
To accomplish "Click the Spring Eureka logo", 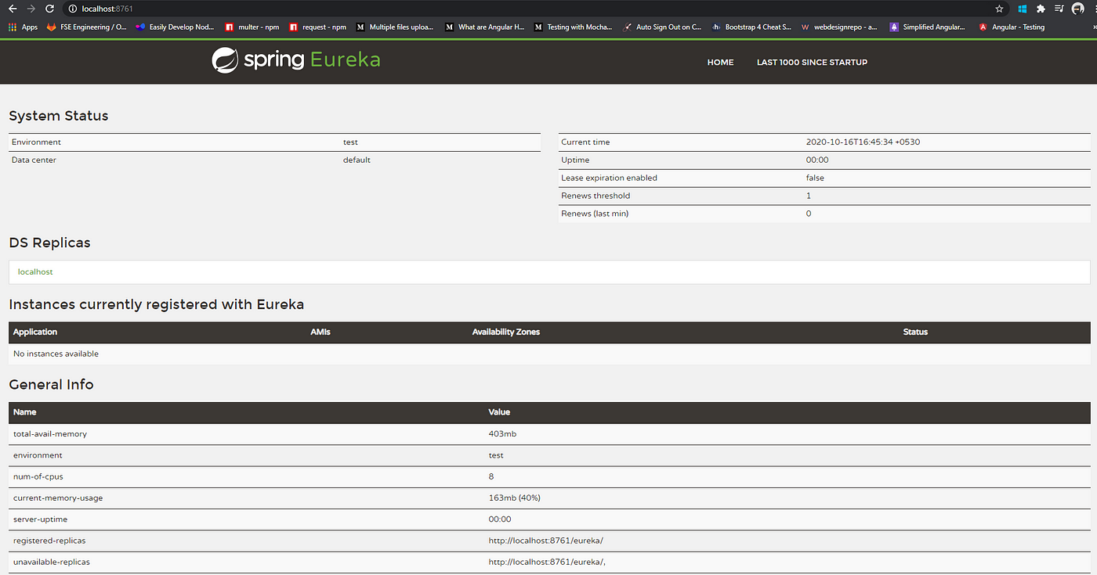I will point(296,60).
